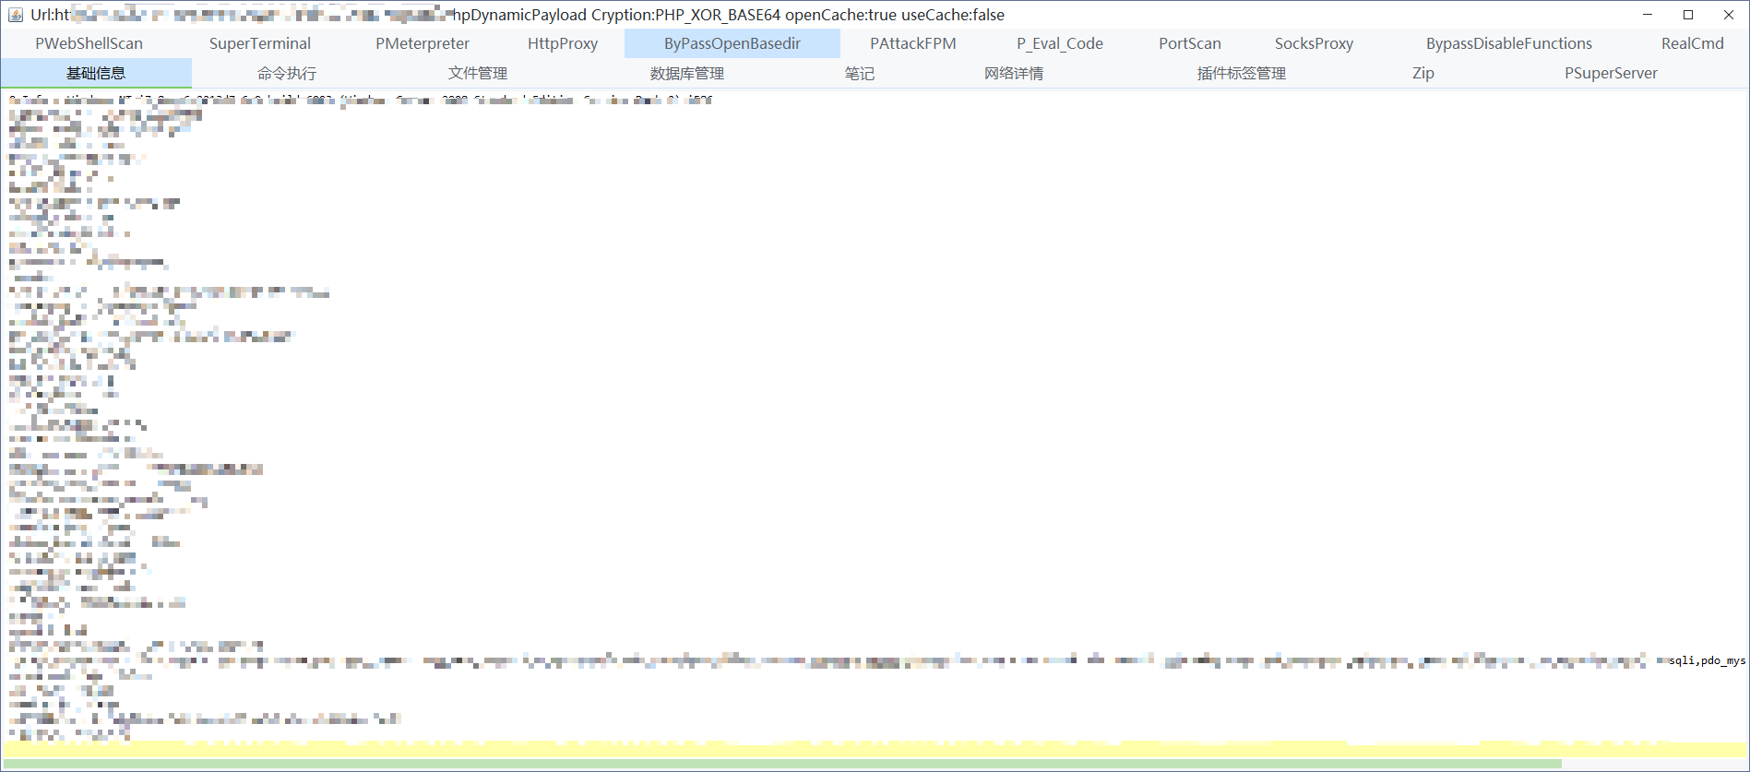This screenshot has width=1750, height=772.
Task: Minimize the window
Action: (1647, 15)
